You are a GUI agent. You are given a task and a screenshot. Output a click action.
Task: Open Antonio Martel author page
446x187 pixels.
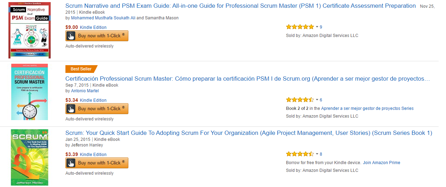pos(85,91)
